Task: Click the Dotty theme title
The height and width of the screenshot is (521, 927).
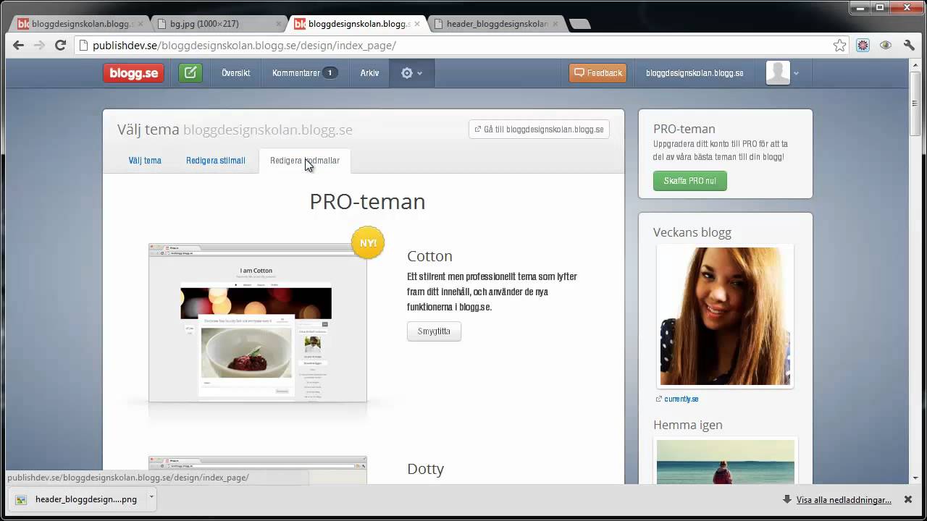Action: [425, 469]
